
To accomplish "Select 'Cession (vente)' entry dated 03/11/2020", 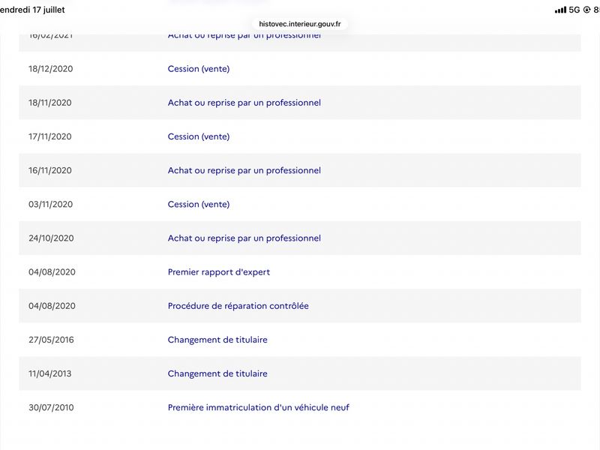I will tap(199, 204).
